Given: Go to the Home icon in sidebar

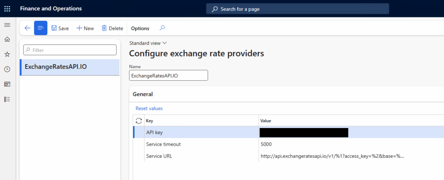Looking at the screenshot, I should click(x=7, y=39).
